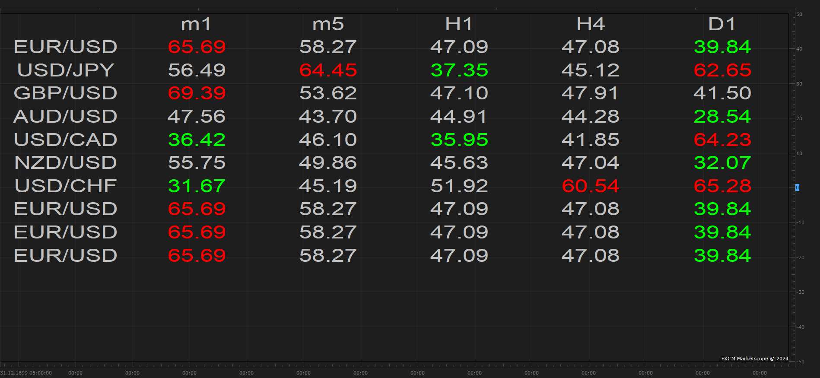Select red USD/CAD D1 value 64.23
820x378 pixels.
click(722, 140)
